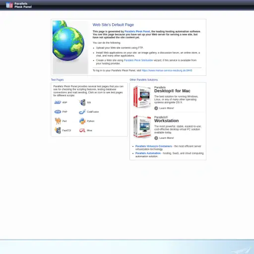Open the ColdFusion test page icon
This screenshot has height=254, width=254.
coord(82,112)
